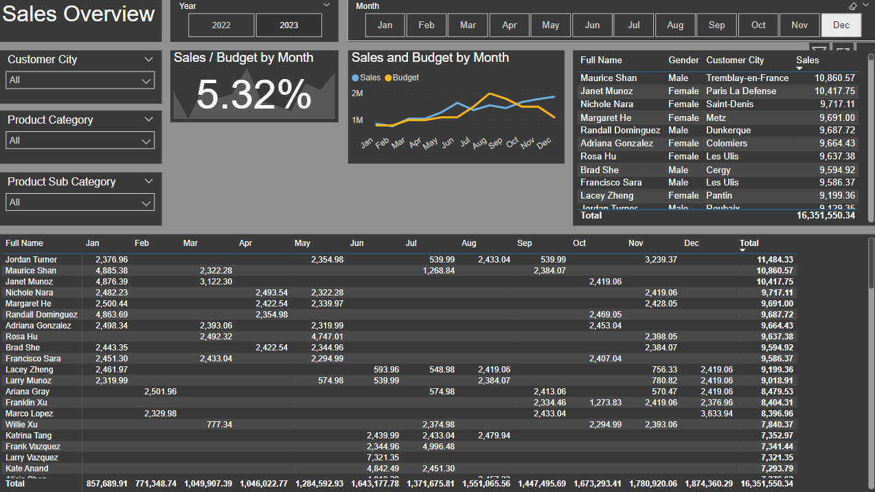875x492 pixels.
Task: Click the Jan column header in the matrix
Action: pyautogui.click(x=92, y=243)
